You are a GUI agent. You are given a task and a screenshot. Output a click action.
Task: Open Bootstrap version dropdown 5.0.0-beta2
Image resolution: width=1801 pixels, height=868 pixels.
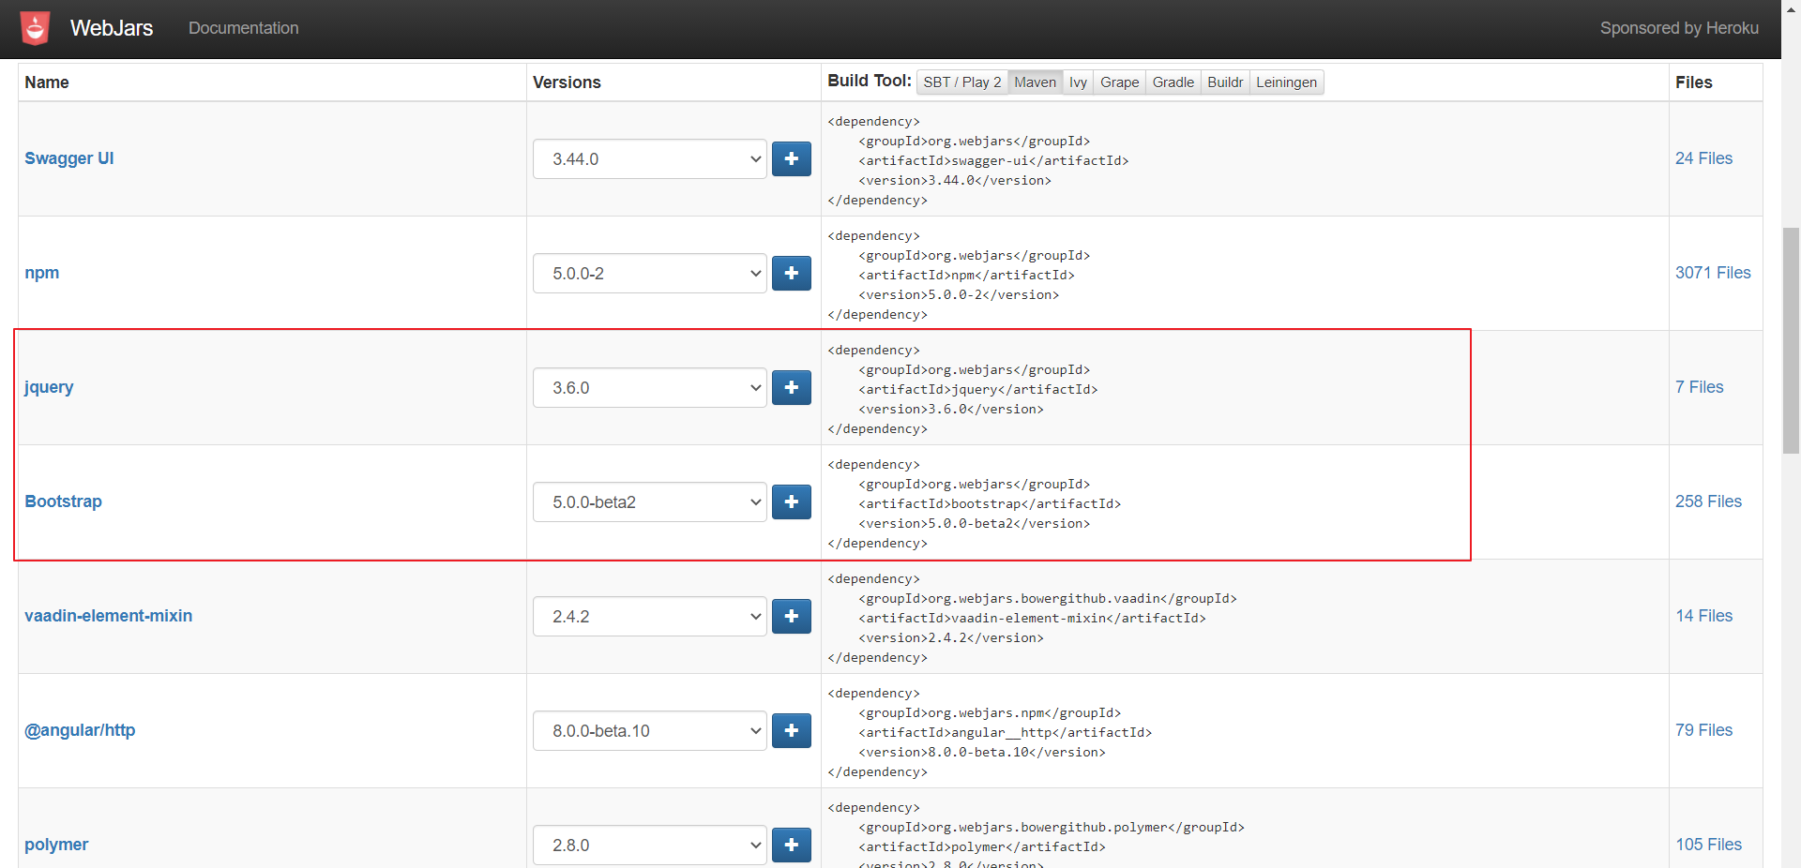click(650, 502)
